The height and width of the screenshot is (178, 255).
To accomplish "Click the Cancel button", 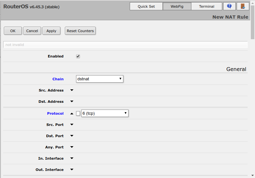I will (x=32, y=31).
